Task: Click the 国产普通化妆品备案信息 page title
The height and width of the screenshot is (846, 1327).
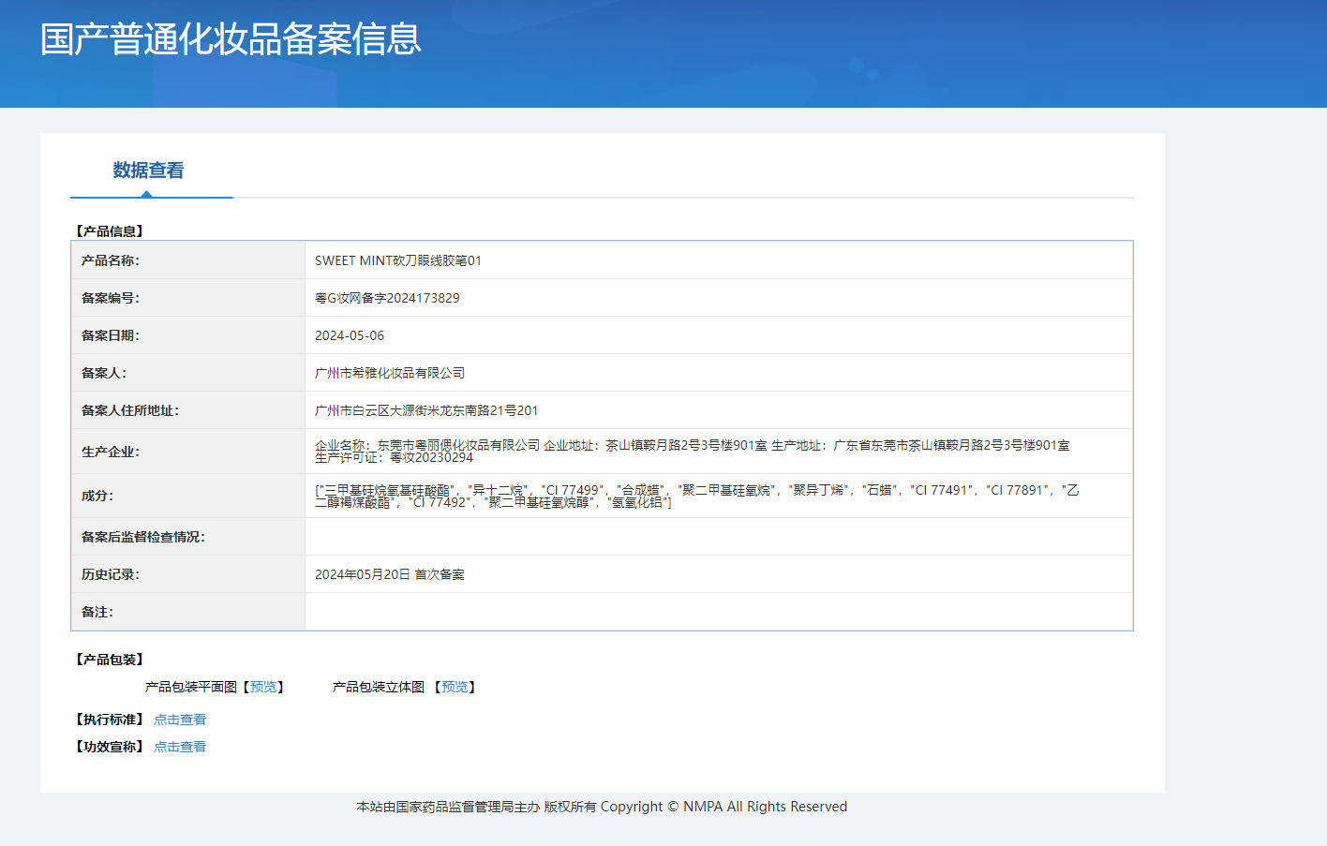Action: [x=231, y=39]
